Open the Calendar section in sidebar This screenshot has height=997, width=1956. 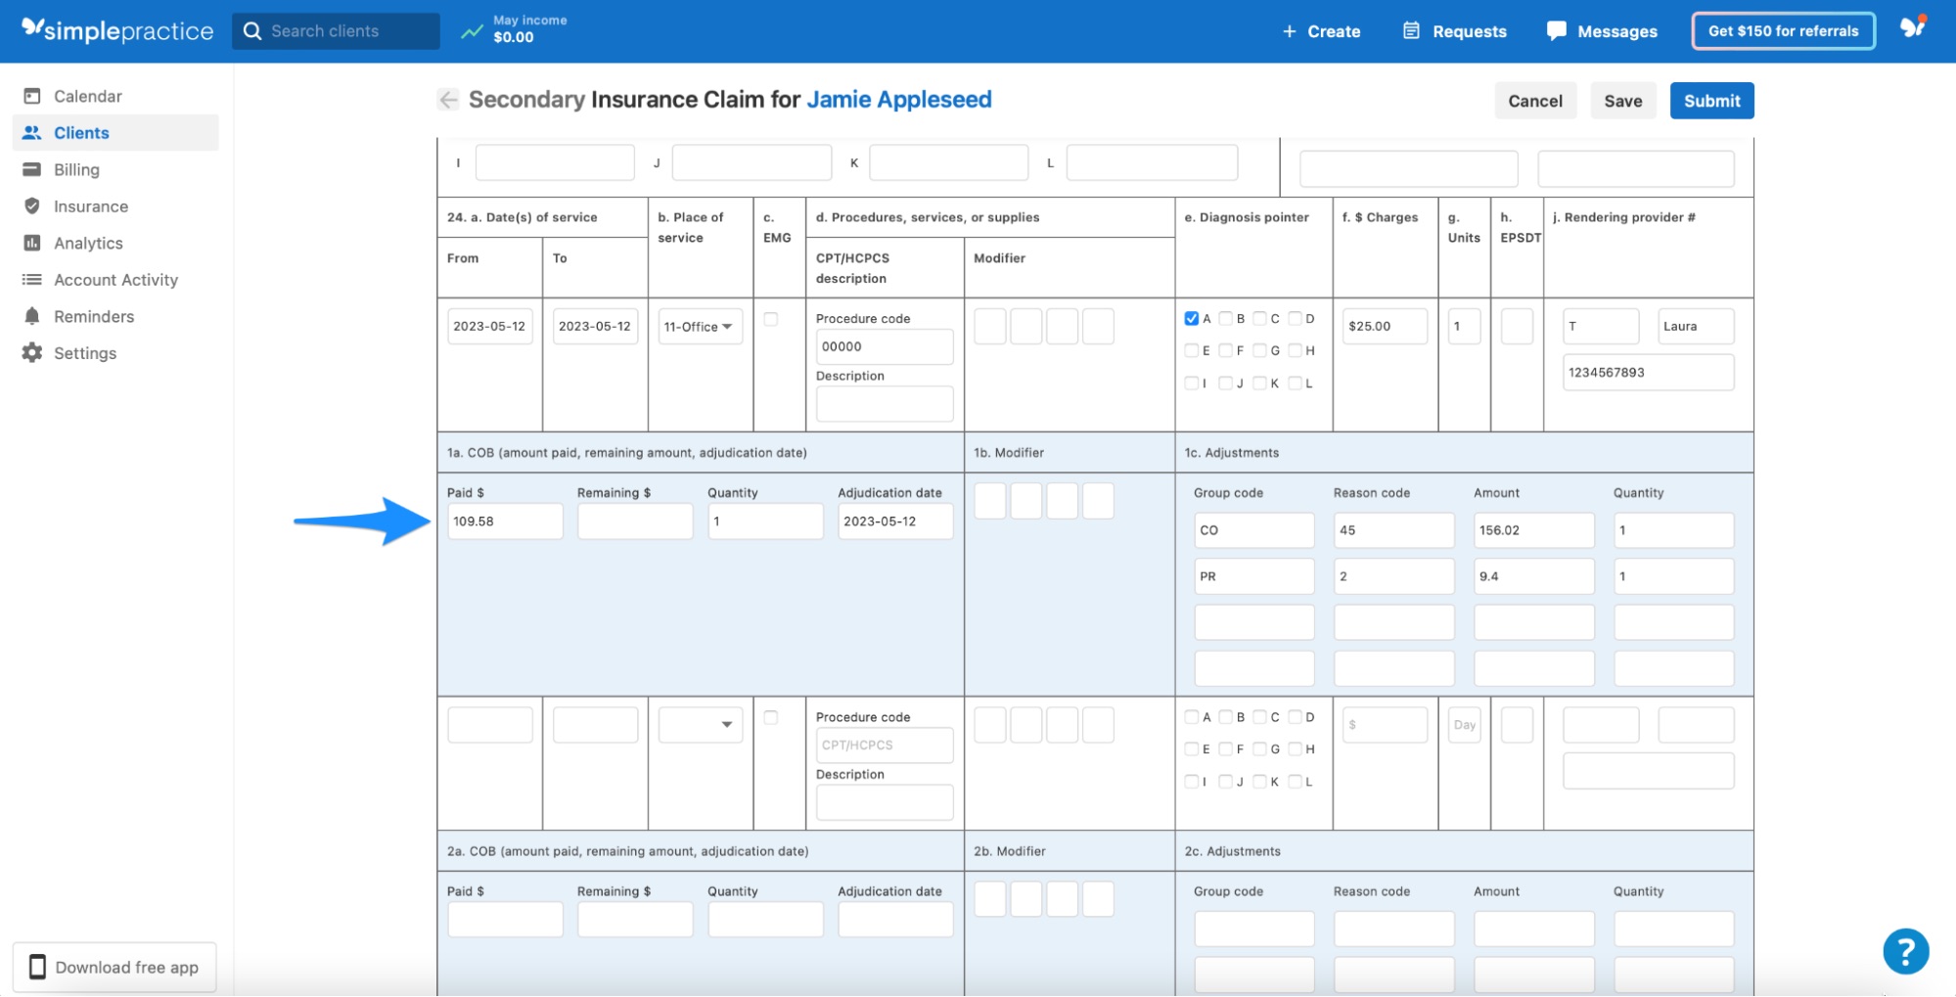88,95
